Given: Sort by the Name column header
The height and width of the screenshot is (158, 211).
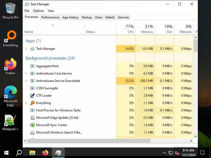Looking at the screenshot, I should [x=54, y=29].
